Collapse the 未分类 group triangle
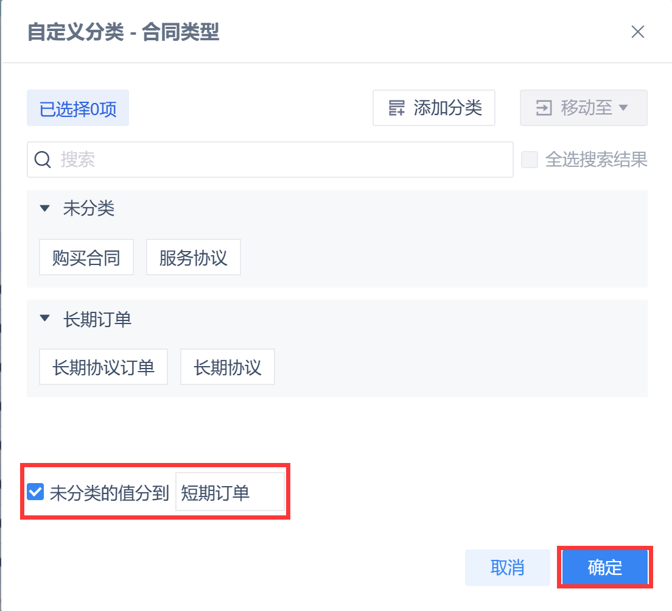Screen dimensions: 672x611 (x=44, y=209)
